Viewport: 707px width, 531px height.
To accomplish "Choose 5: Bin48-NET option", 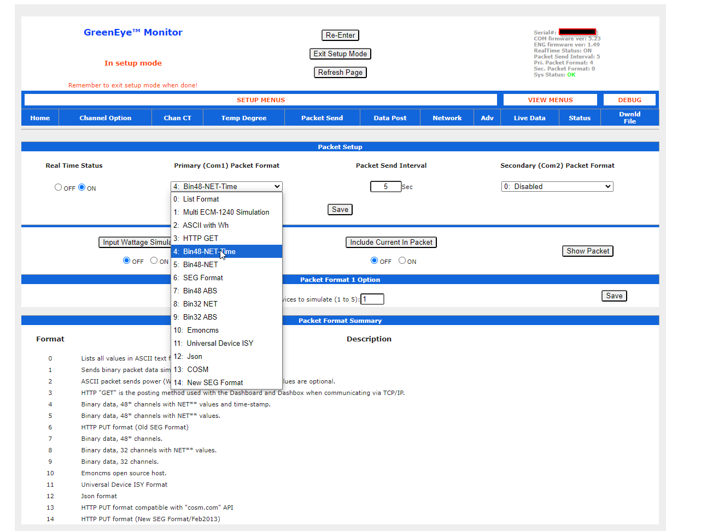I will click(x=226, y=265).
